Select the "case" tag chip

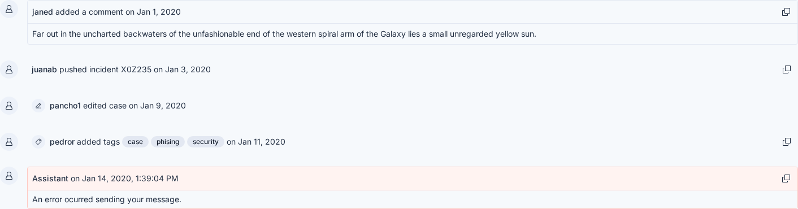136,142
